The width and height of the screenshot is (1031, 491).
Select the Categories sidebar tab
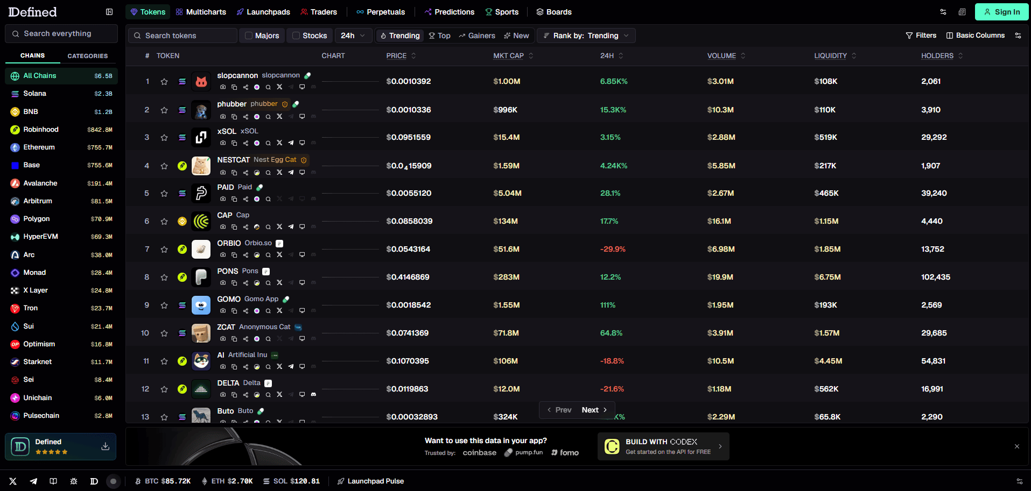[x=88, y=56]
